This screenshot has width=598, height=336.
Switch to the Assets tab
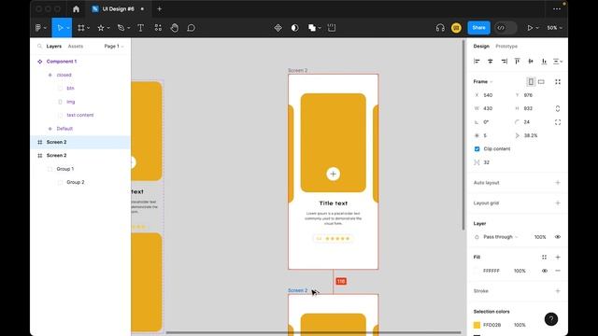point(75,46)
